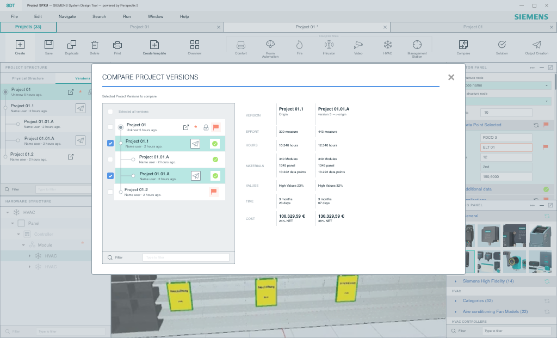Collapse the Module tree node
The image size is (557, 338).
24,245
